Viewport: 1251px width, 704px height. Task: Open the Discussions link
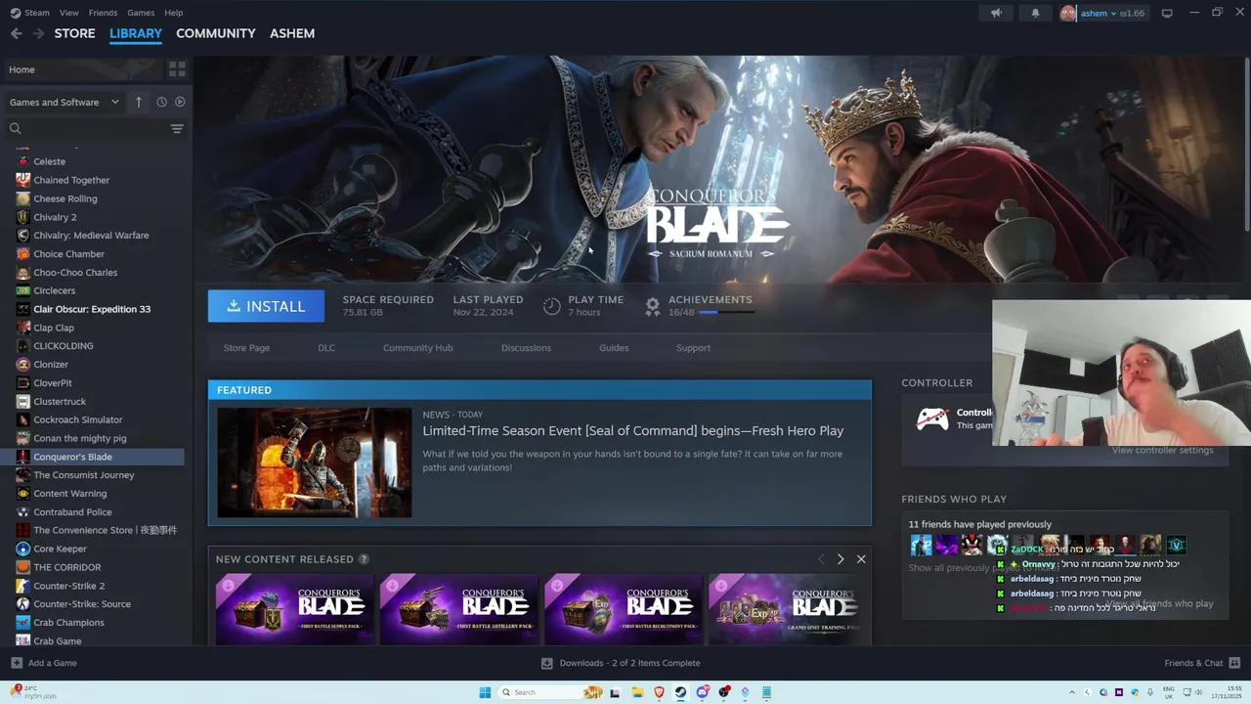click(526, 348)
